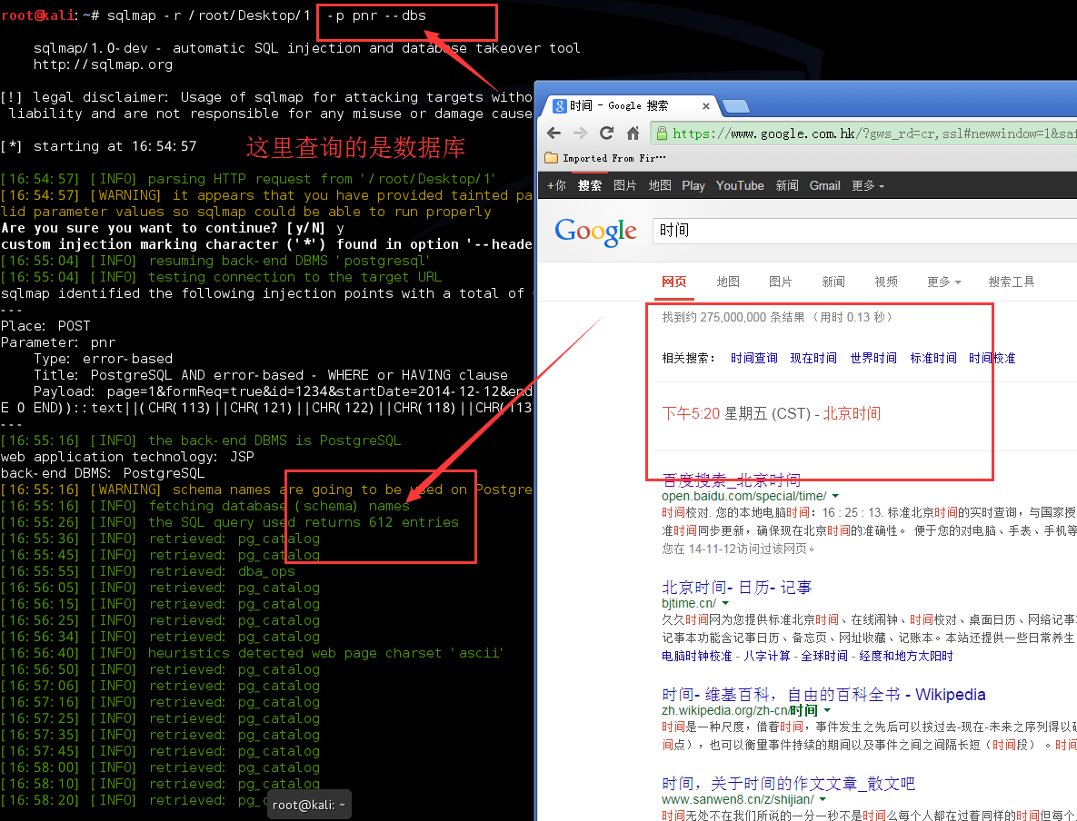Open the 八字计算 sitelink
1077x821 pixels.
pos(766,656)
